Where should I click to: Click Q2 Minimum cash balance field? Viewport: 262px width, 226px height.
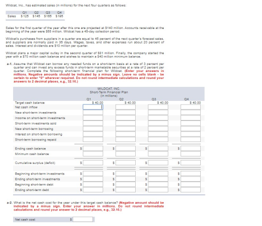click(125, 154)
